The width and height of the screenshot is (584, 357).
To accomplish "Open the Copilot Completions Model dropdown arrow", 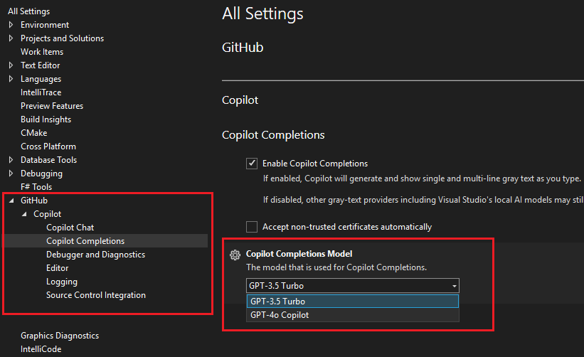I will click(455, 286).
